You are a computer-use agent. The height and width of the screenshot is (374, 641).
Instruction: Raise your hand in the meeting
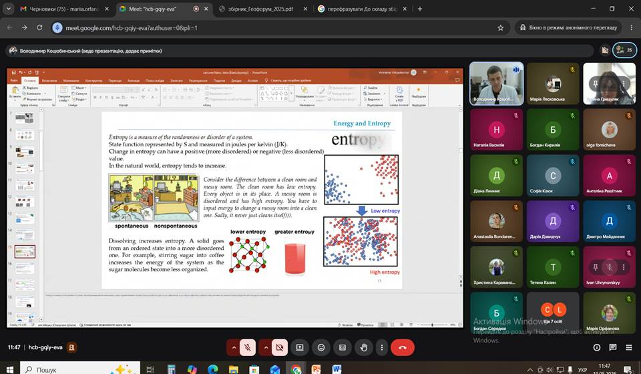[364, 347]
